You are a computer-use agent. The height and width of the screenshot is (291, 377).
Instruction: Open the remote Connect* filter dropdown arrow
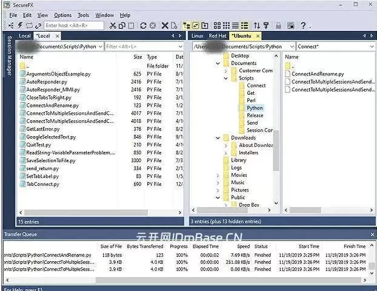(x=372, y=47)
